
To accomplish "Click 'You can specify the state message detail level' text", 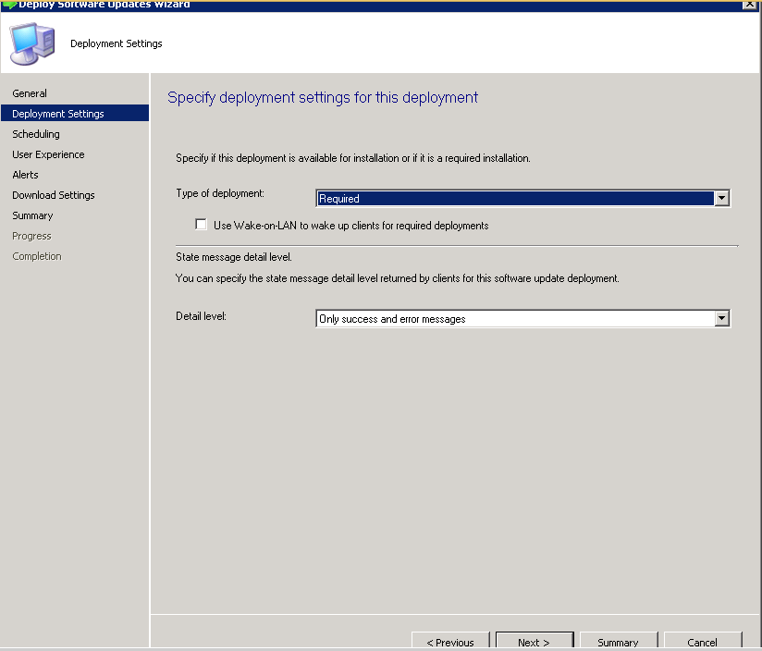I will pos(398,278).
